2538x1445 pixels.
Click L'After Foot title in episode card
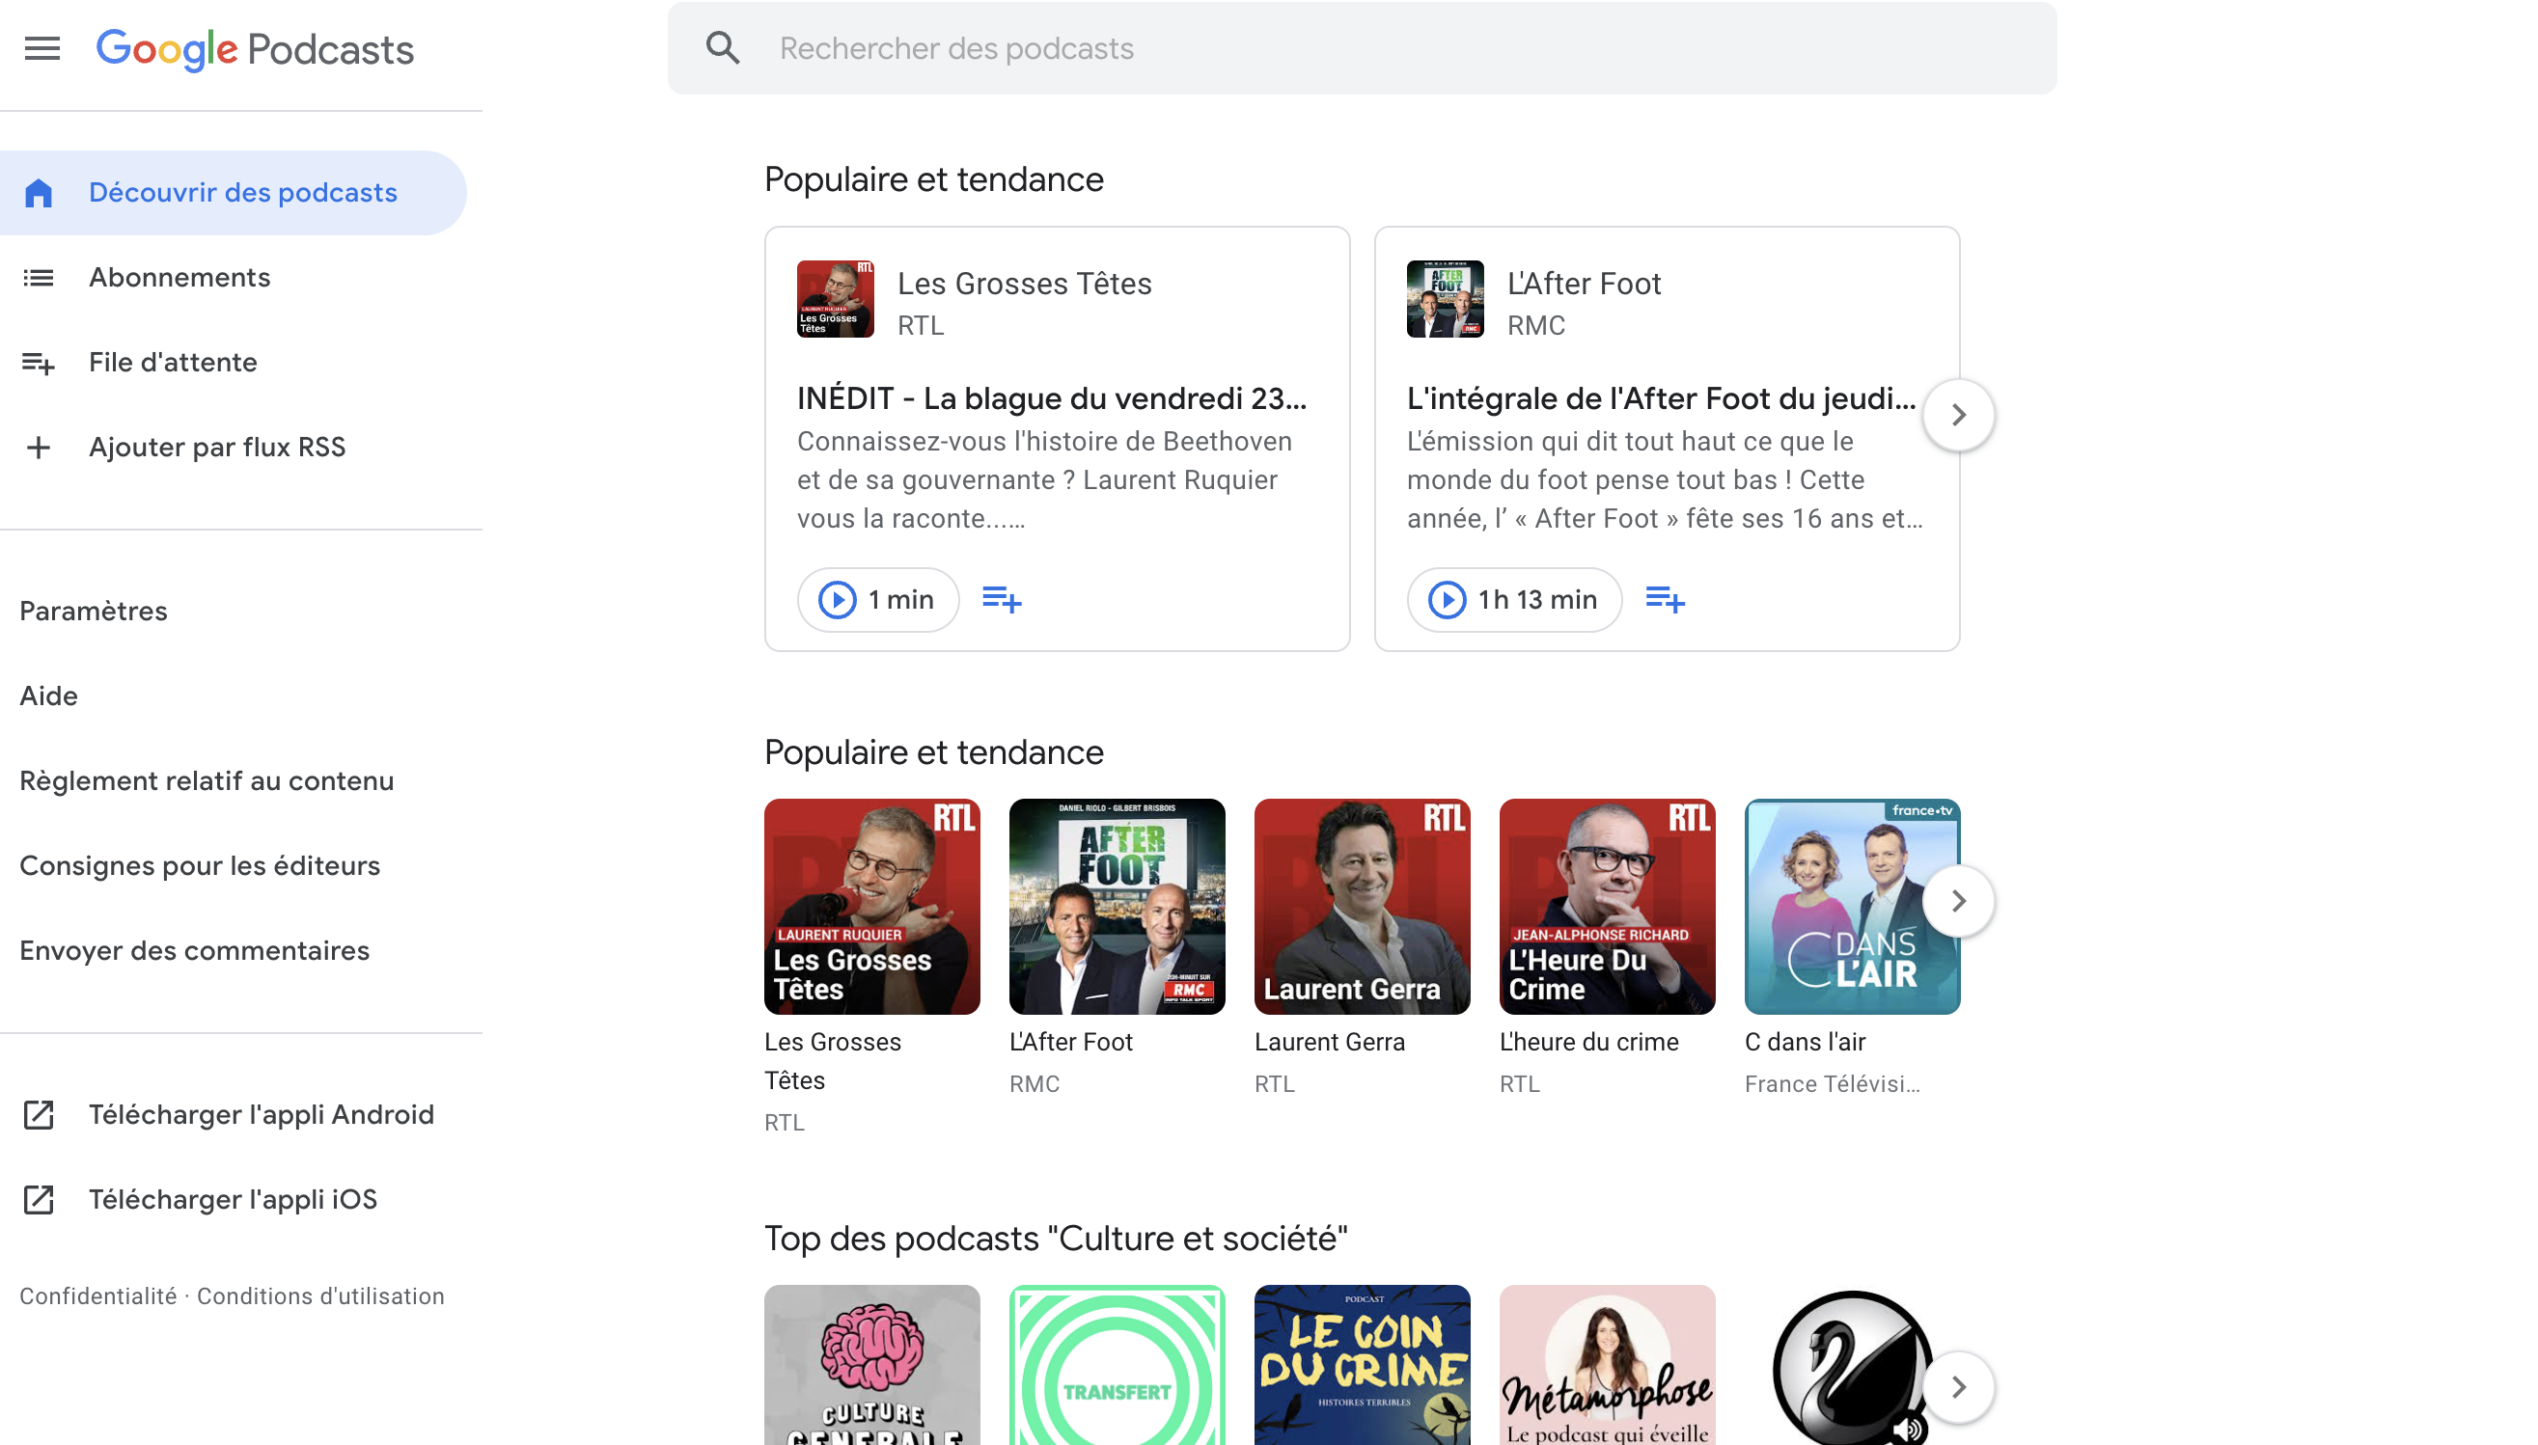click(1584, 284)
